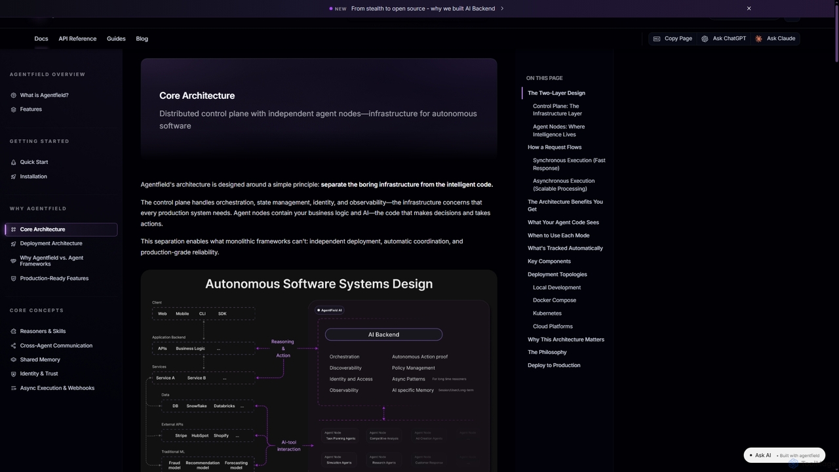Viewport: 839px width, 472px height.
Task: Jump to Asynchronous Execution (Scalable Processing)
Action: click(564, 185)
